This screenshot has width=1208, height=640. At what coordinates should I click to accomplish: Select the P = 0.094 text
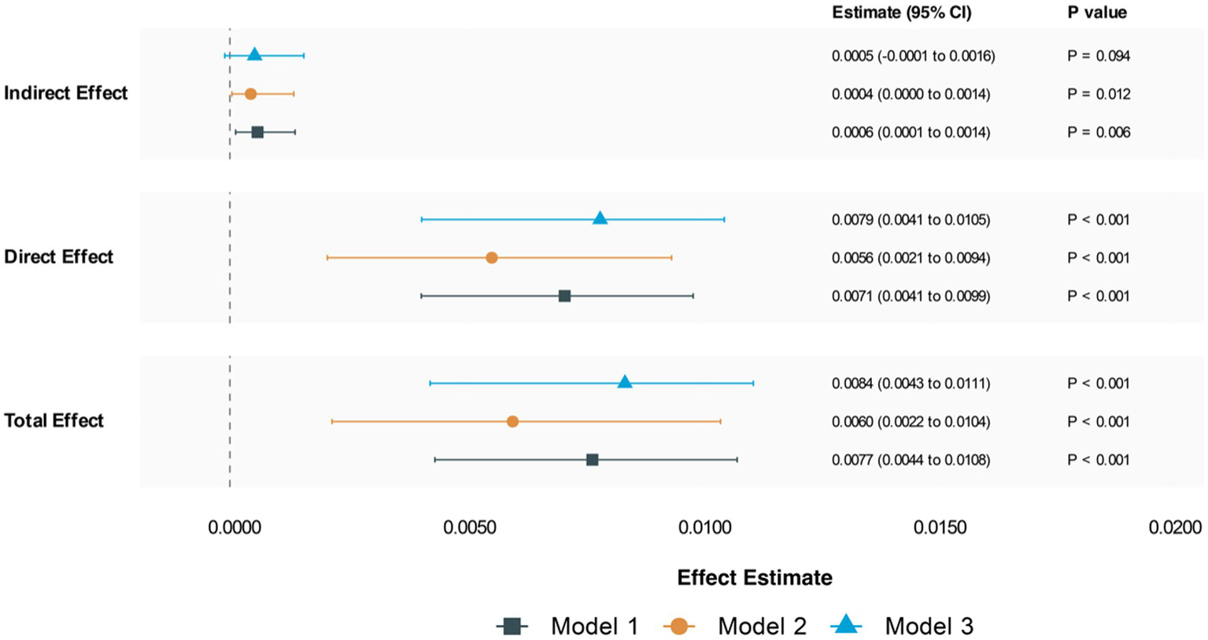pos(1099,56)
